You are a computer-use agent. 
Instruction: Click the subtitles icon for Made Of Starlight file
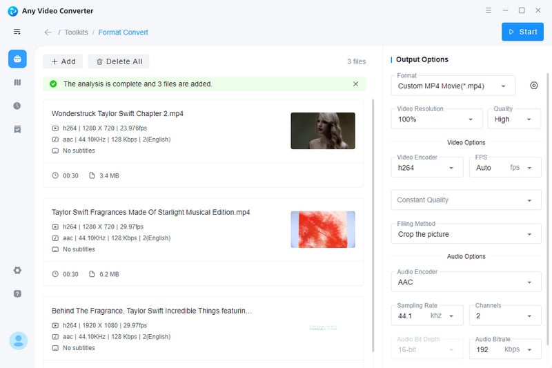click(55, 249)
